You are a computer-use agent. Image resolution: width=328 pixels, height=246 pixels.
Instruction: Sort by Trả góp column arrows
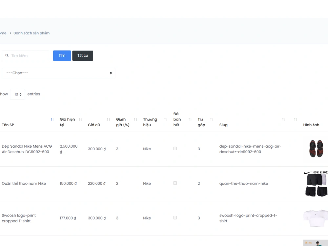tap(212, 119)
